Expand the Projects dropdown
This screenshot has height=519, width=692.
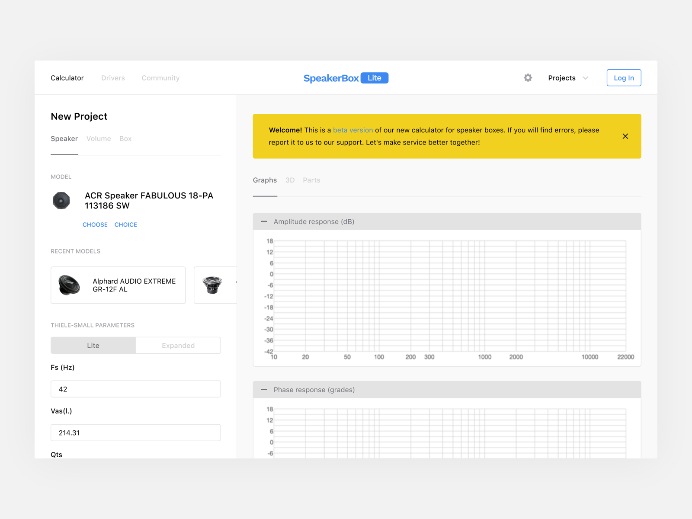[x=568, y=78]
